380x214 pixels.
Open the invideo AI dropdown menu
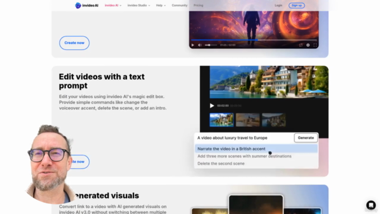(113, 5)
